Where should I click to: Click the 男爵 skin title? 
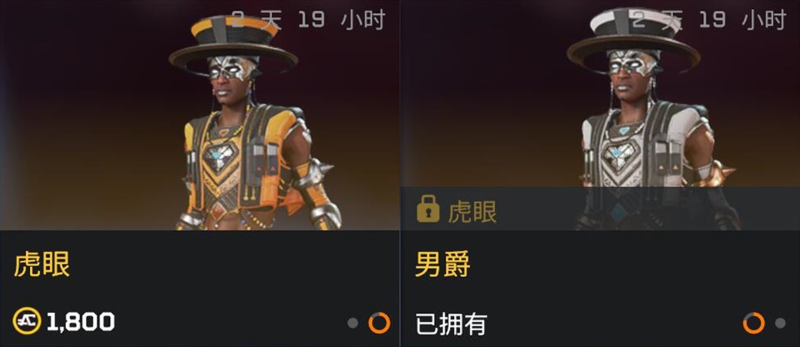pyautogui.click(x=442, y=264)
